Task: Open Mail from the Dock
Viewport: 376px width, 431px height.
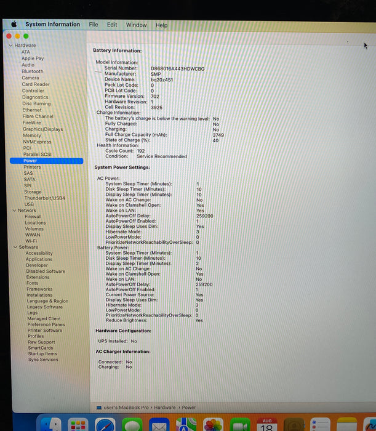Action: [x=159, y=424]
